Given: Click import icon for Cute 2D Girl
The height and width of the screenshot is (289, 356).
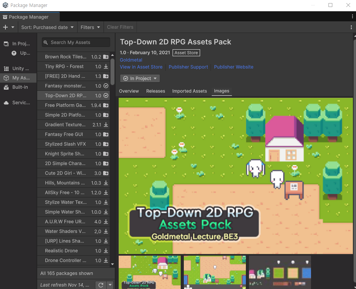Looking at the screenshot, I should pos(106,173).
